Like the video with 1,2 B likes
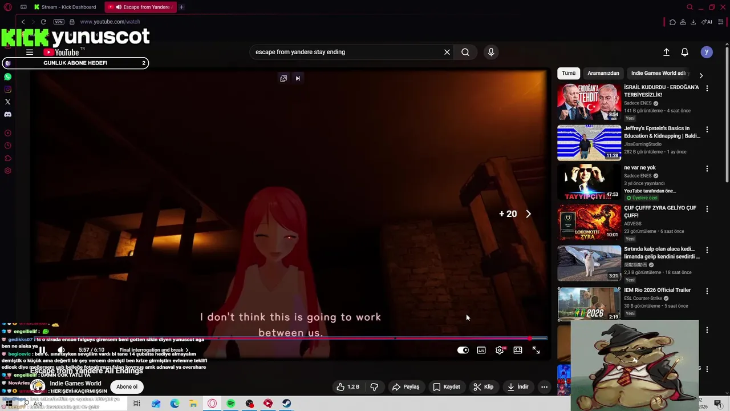The image size is (730, 411). 348,386
